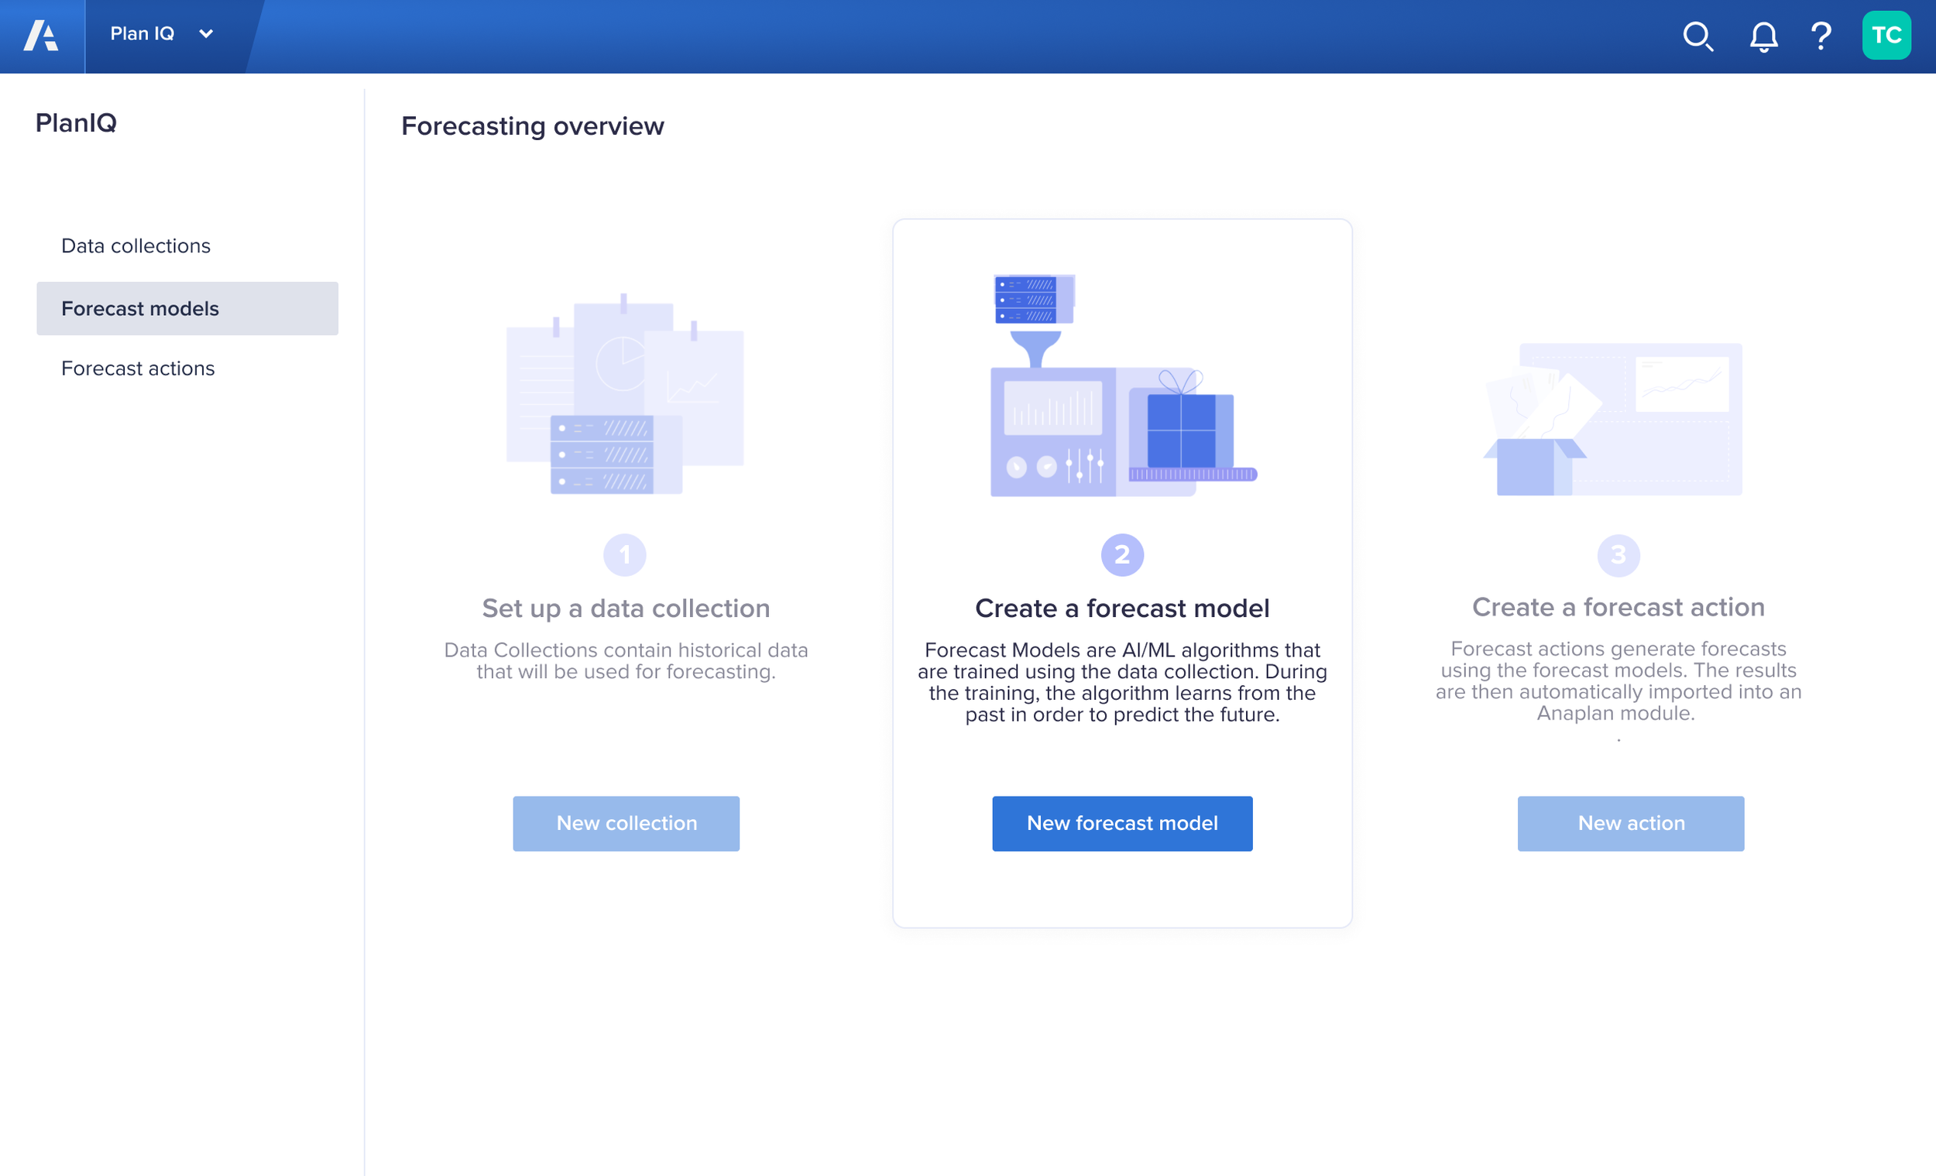Open the help question mark icon
Screen dimensions: 1936x1176
point(1821,36)
